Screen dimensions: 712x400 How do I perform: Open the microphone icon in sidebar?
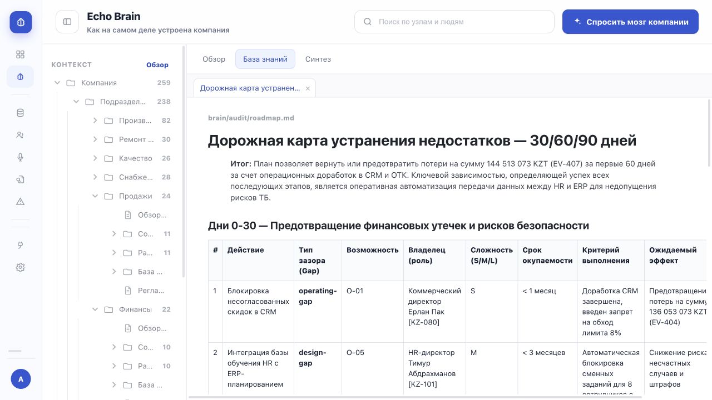[21, 157]
